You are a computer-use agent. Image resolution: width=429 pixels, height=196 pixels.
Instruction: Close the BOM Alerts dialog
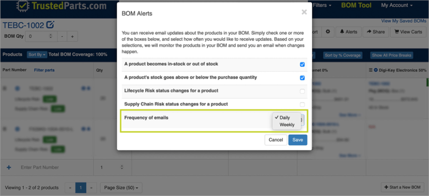(304, 12)
